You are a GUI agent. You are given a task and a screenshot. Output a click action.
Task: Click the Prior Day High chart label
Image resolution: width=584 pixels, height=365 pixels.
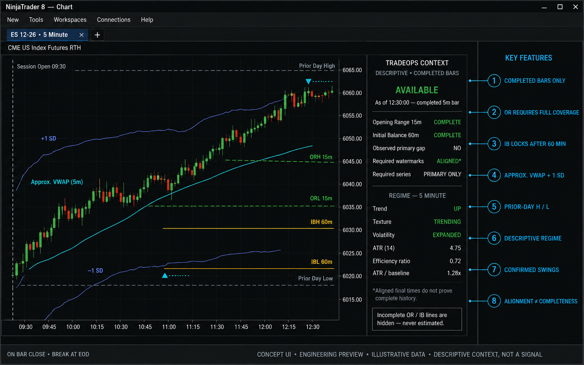317,66
